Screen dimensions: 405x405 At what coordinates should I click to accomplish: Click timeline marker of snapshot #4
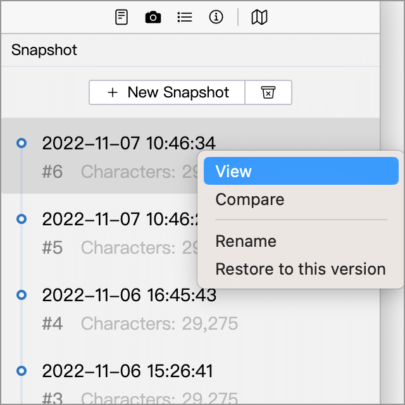[22, 295]
